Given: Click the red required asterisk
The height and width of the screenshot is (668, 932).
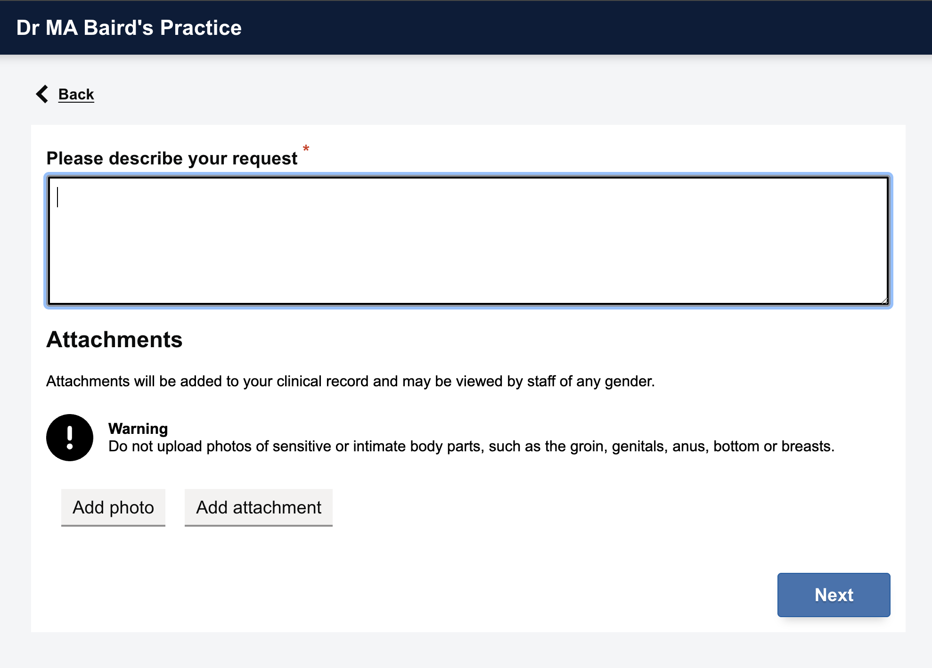Looking at the screenshot, I should tap(306, 149).
